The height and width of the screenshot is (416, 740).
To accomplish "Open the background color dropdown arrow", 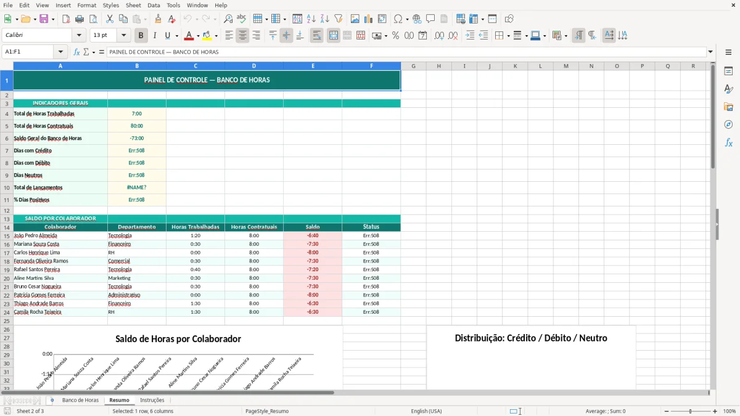I will (x=216, y=36).
